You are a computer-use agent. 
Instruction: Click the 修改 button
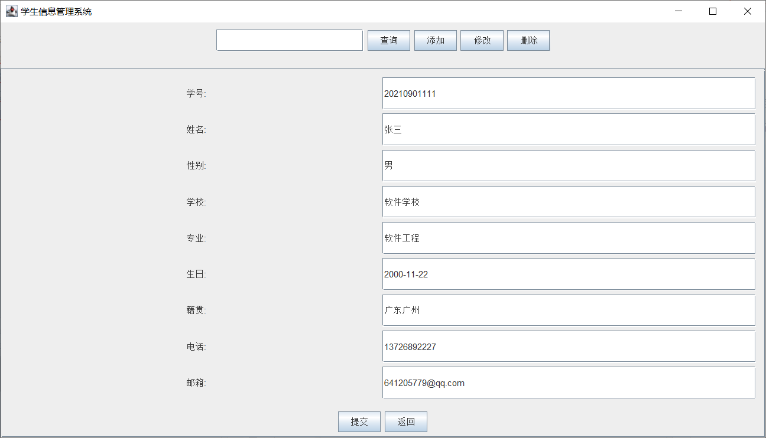pos(482,40)
